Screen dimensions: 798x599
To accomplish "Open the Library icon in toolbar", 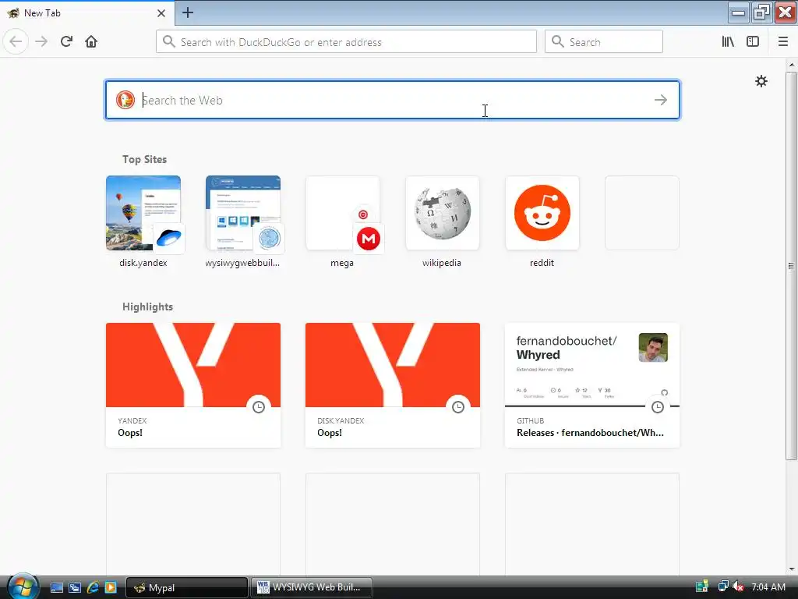I will [x=728, y=42].
